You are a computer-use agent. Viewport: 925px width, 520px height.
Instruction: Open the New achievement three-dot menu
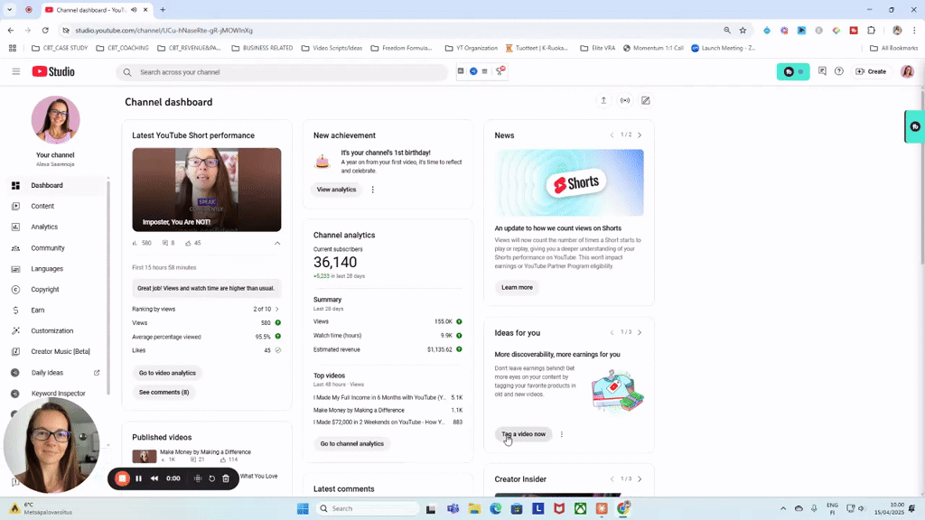tap(372, 190)
